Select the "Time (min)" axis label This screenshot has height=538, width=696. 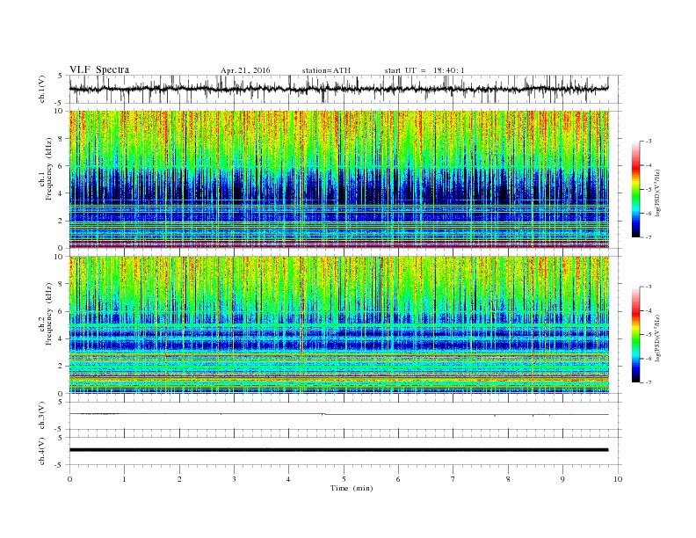point(352,488)
